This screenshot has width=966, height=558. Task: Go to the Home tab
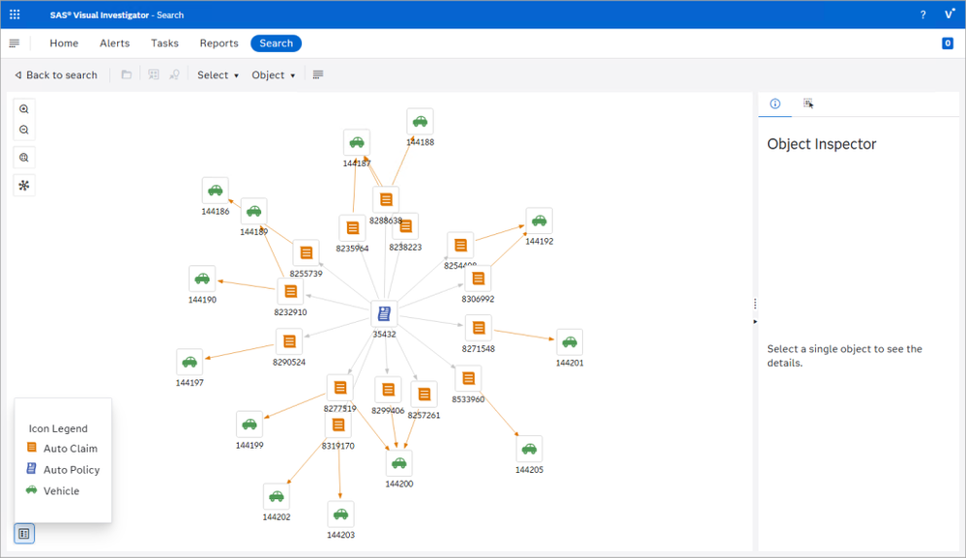click(x=64, y=44)
